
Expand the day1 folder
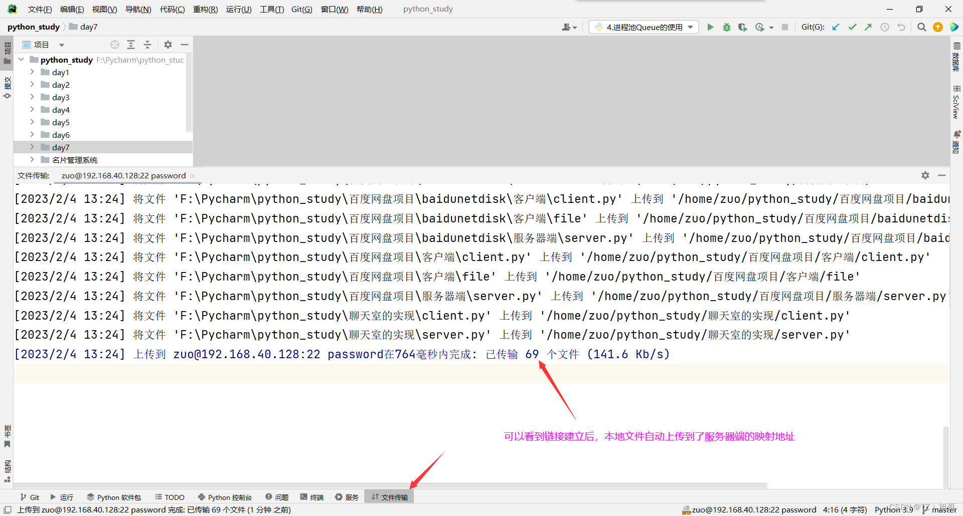pyautogui.click(x=32, y=72)
